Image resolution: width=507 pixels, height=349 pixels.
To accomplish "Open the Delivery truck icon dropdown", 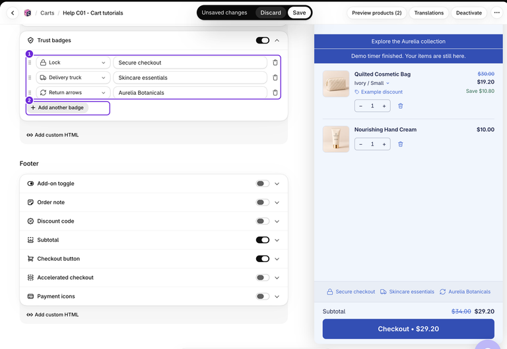I will tap(73, 78).
